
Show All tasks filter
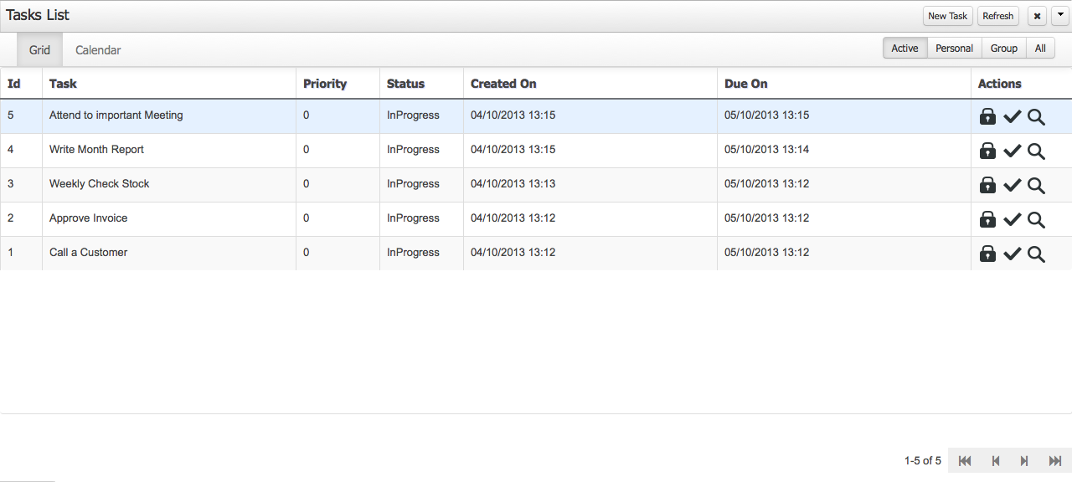[x=1040, y=49]
